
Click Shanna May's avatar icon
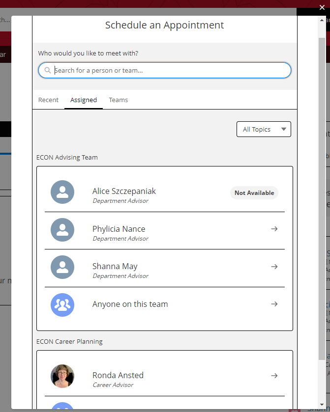[62, 267]
